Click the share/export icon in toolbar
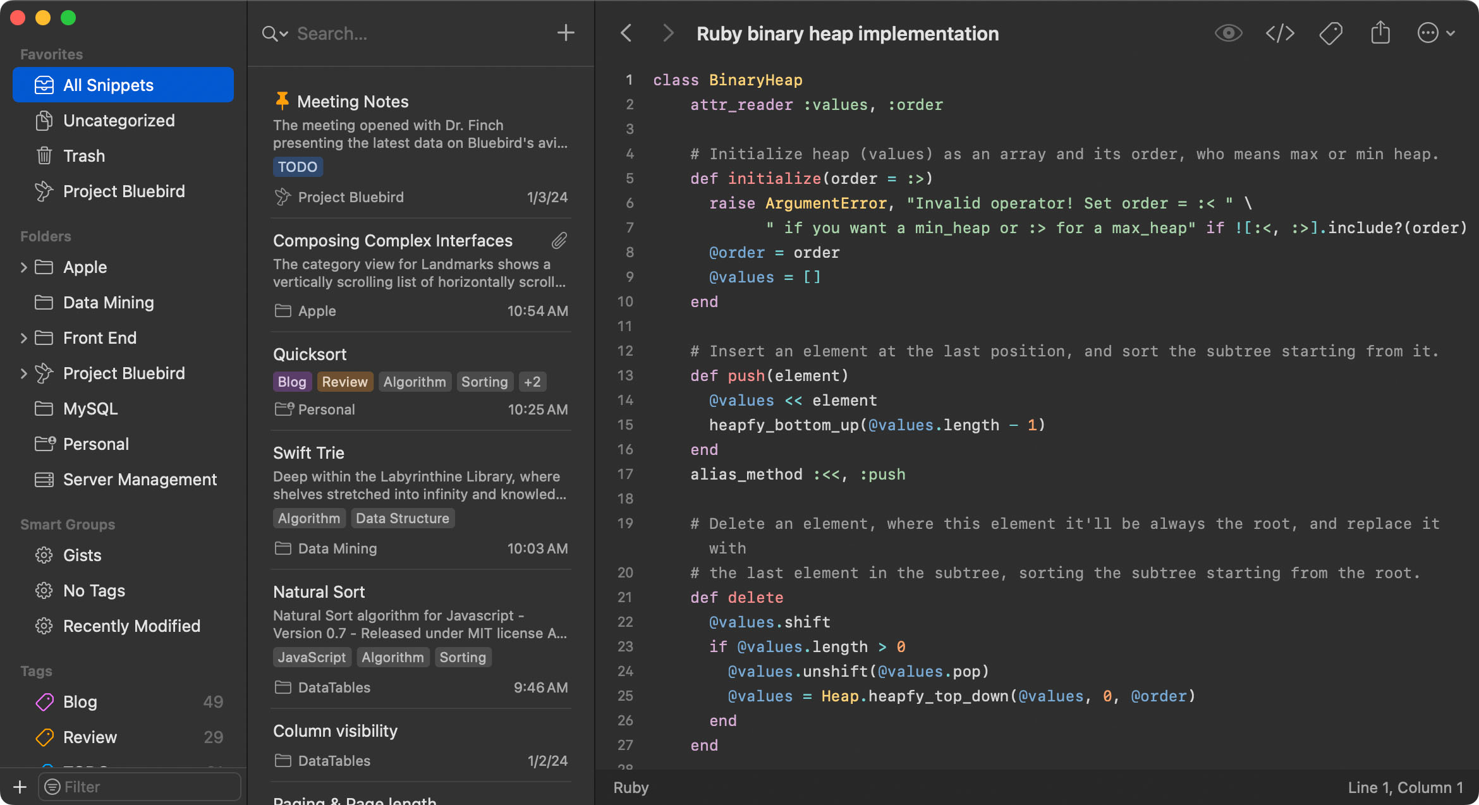1479x805 pixels. coord(1381,32)
